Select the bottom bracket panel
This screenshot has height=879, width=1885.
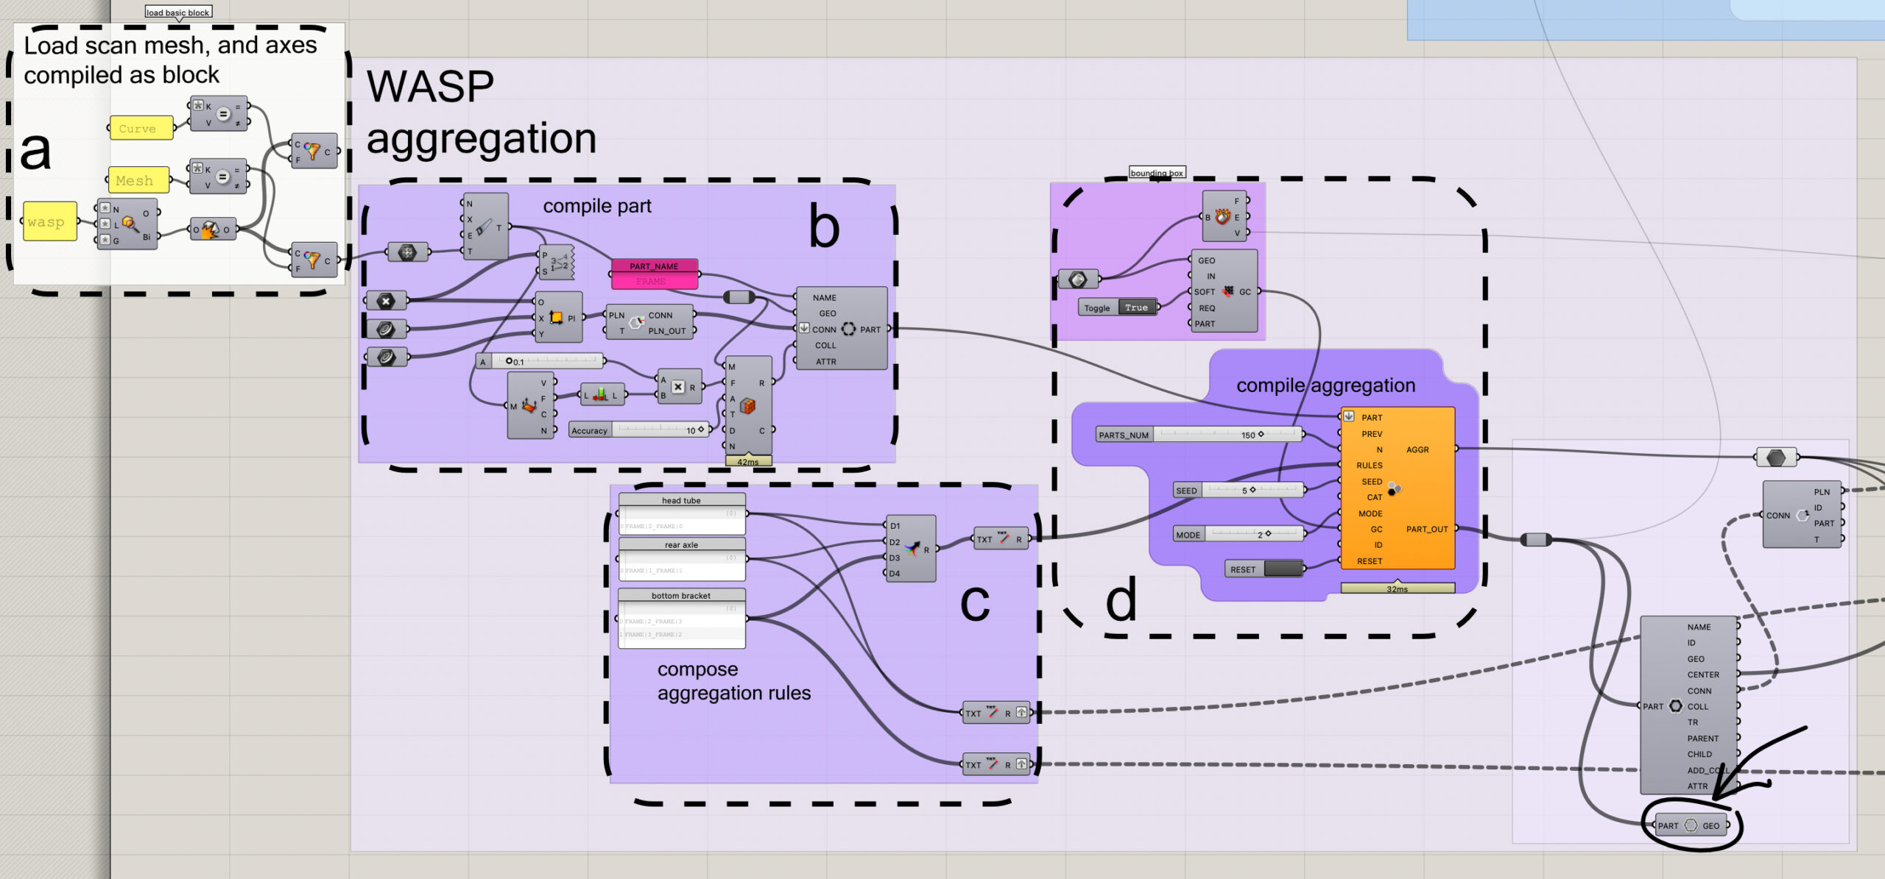pos(682,618)
